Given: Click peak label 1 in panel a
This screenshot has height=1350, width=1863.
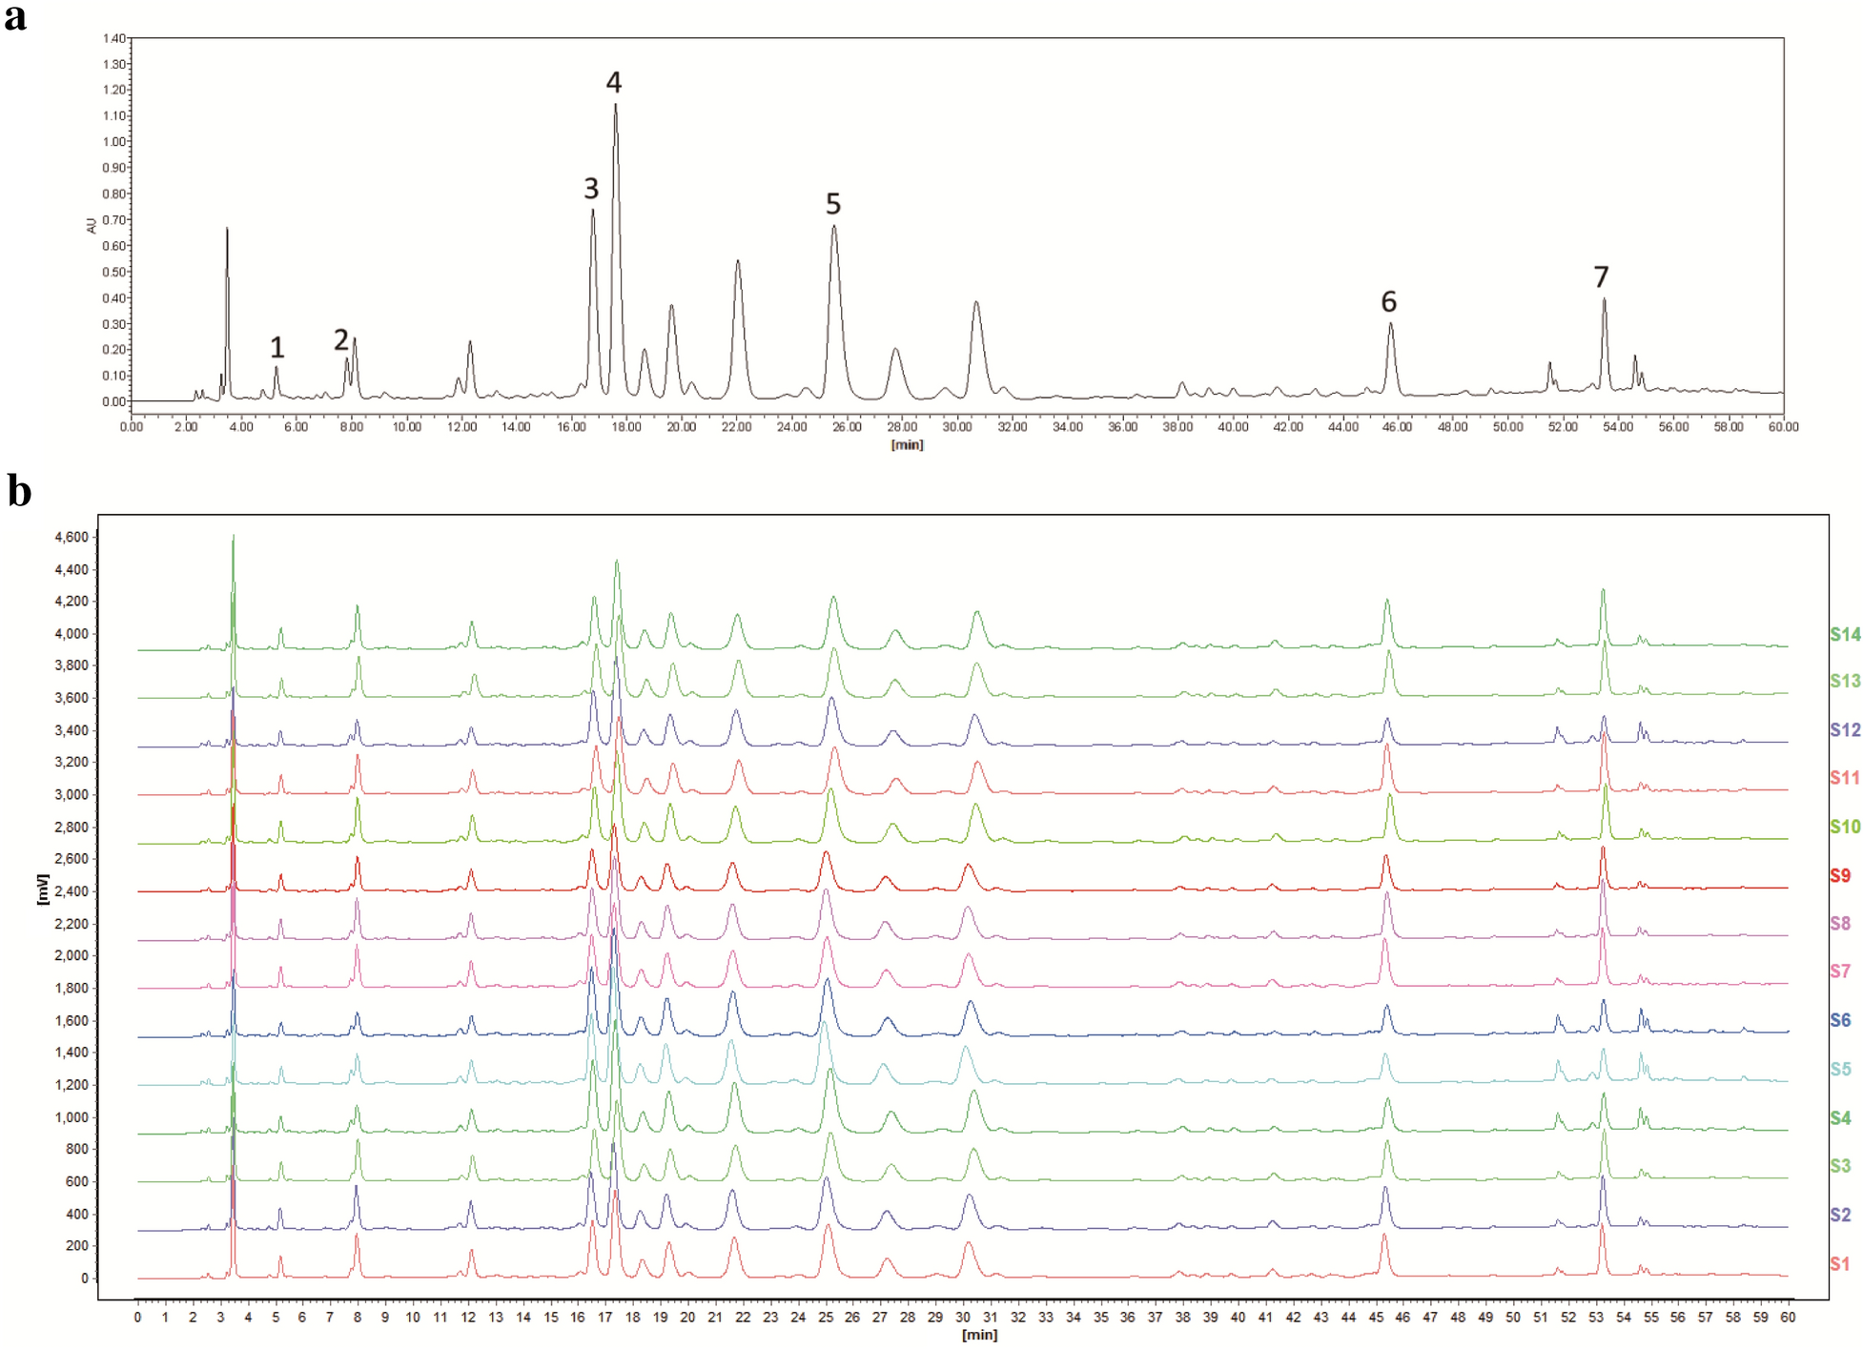Looking at the screenshot, I should (276, 347).
